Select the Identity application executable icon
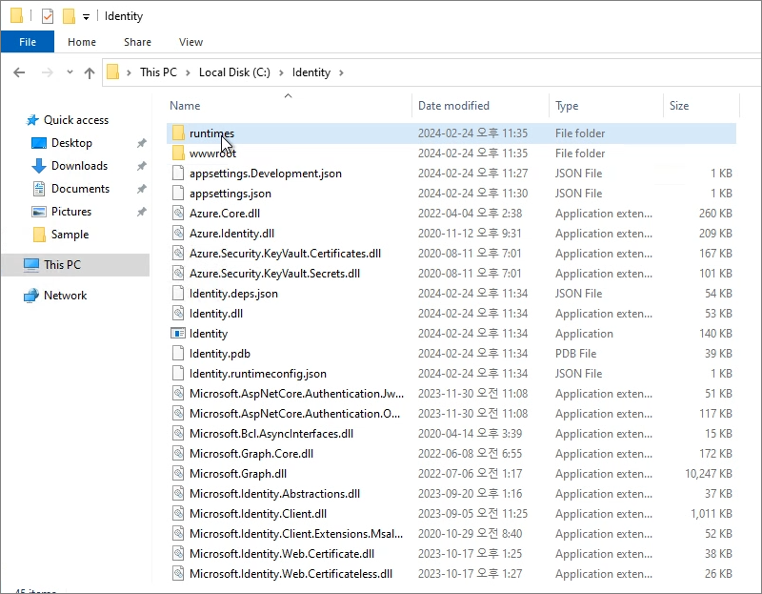762x594 pixels. tap(178, 334)
